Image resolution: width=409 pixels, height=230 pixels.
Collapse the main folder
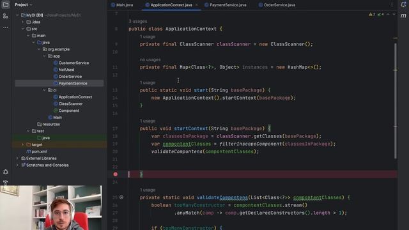[28, 36]
